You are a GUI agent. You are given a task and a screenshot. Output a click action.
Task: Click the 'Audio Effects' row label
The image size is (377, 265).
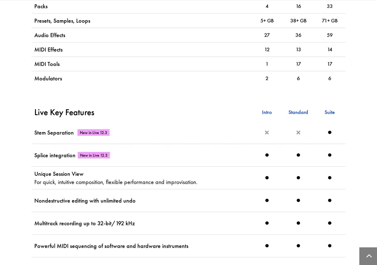tap(50, 35)
